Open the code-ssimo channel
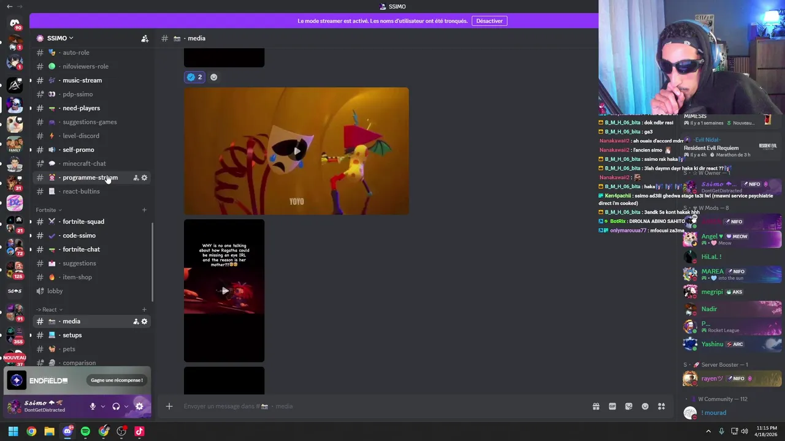 [92, 236]
